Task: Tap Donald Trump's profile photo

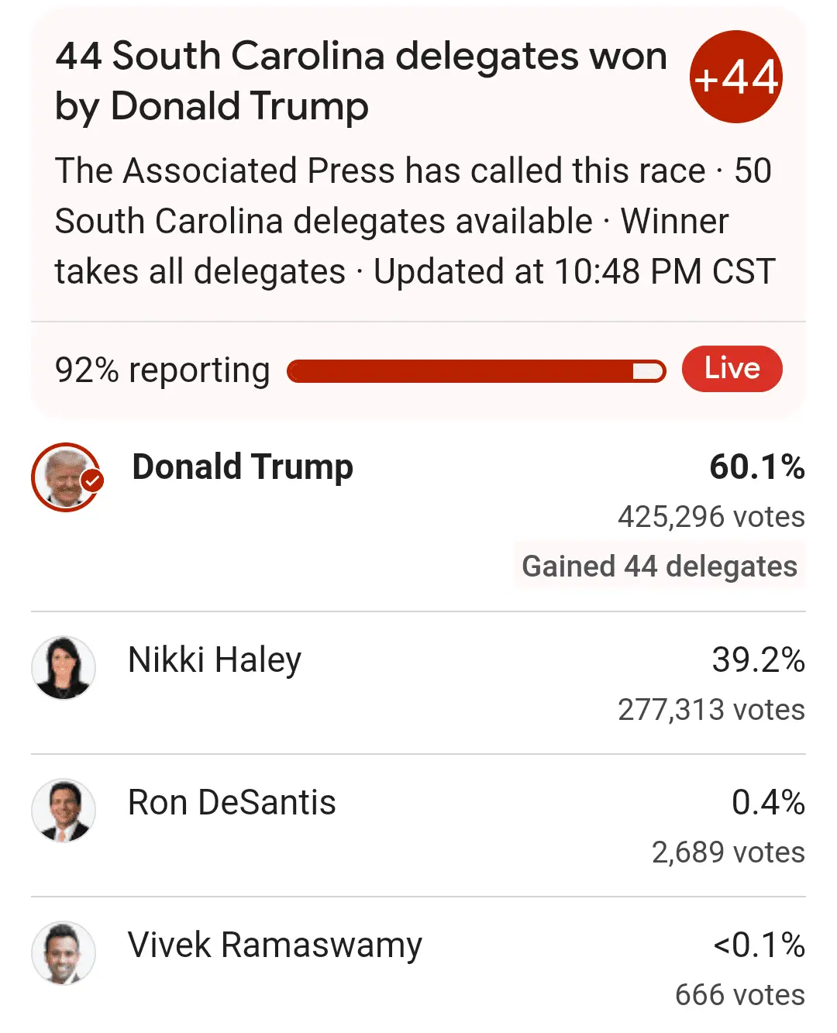Action: [x=65, y=477]
